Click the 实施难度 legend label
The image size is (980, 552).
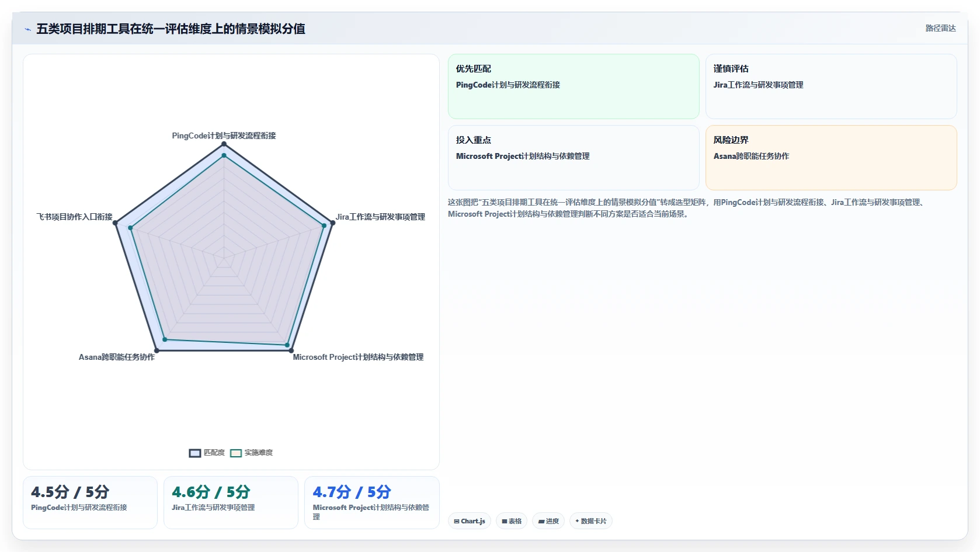(x=259, y=453)
